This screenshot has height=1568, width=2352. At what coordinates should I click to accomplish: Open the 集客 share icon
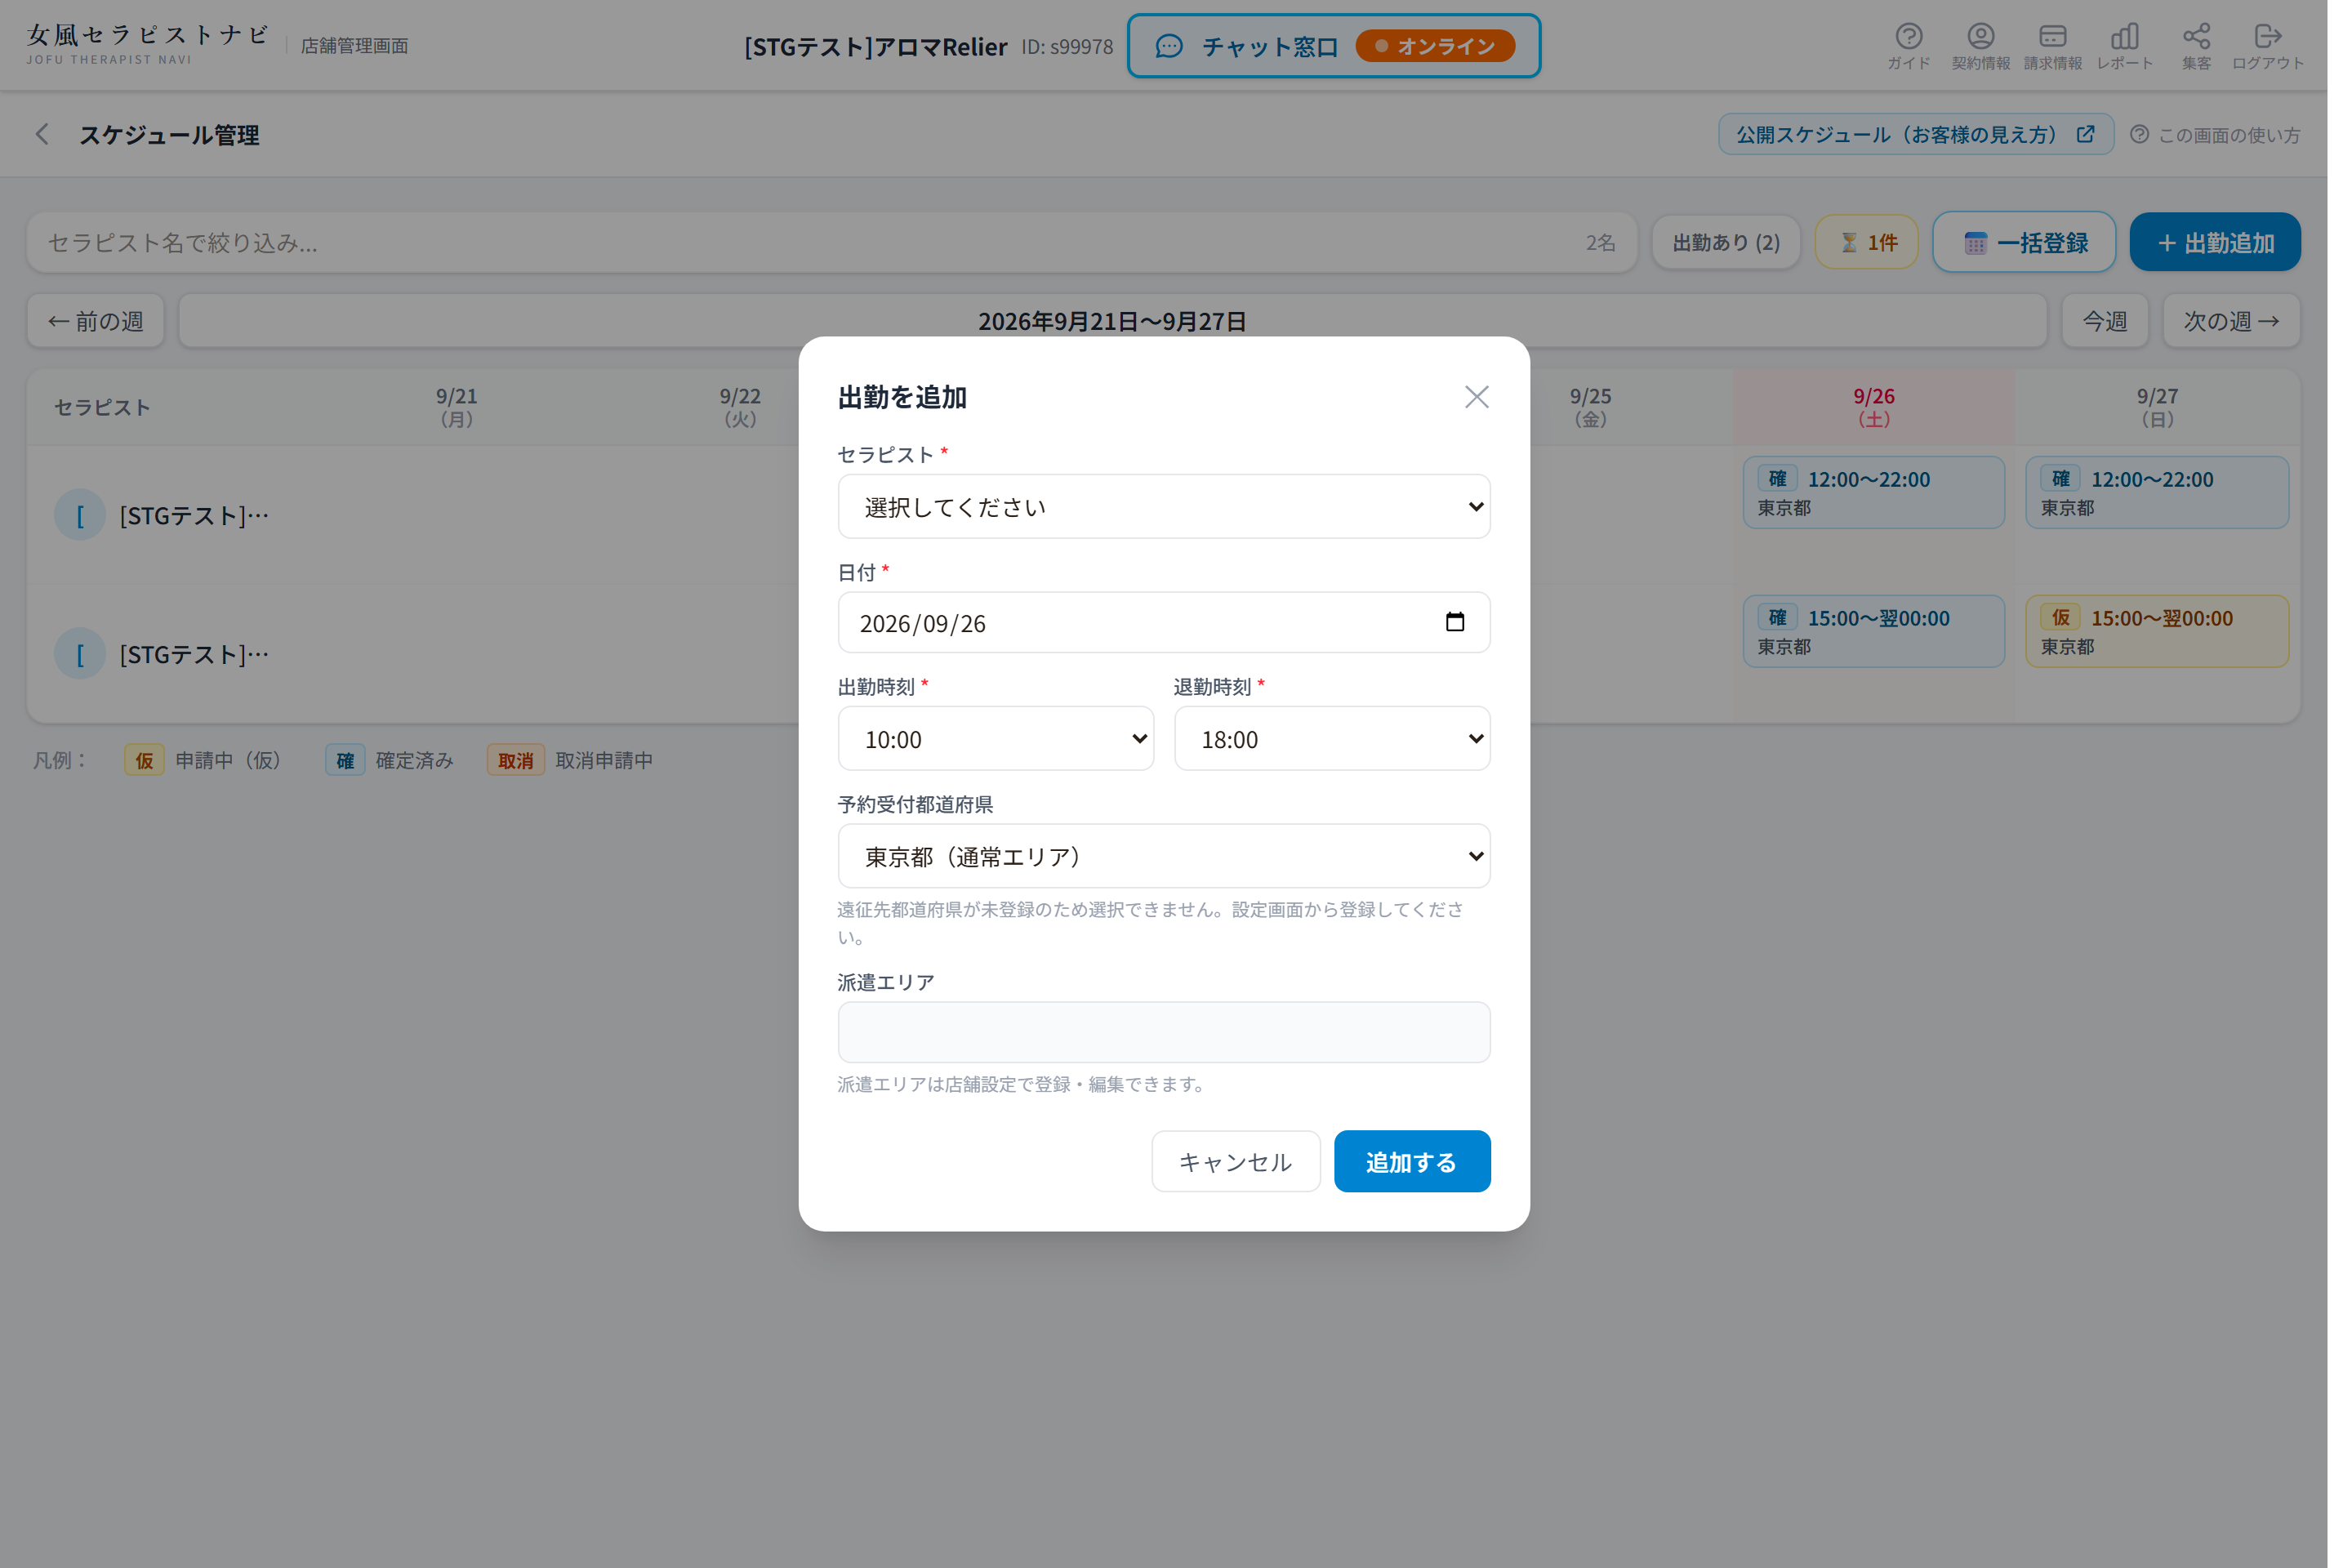point(2196,46)
